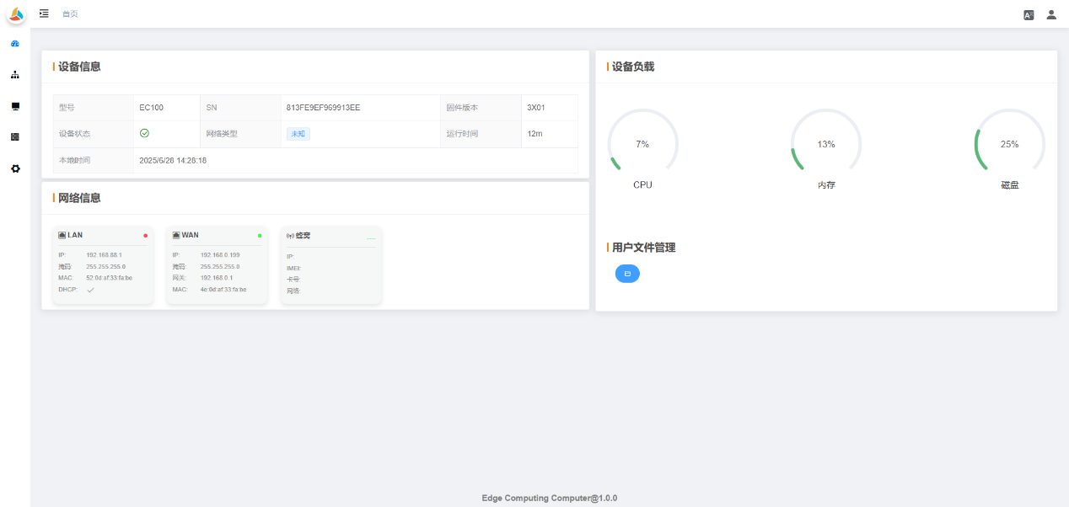Click the app logo in top-left corner

tap(16, 14)
